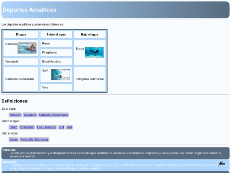Click the Natación definition paragraph text
This screenshot has width=231, height=173.
click(x=115, y=155)
